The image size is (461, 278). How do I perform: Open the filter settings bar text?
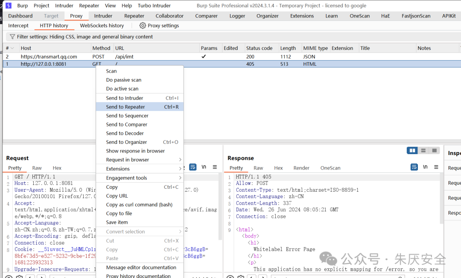pyautogui.click(x=85, y=37)
